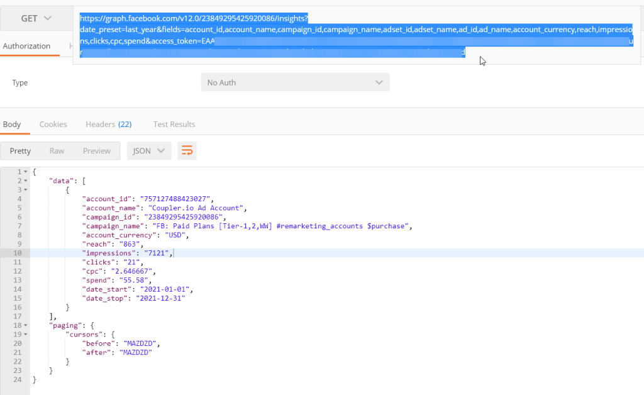Select the Body tab

14,124
